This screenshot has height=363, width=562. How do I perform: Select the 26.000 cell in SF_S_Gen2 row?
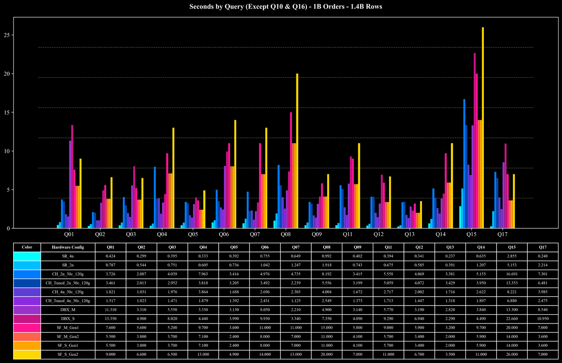[x=512, y=354]
